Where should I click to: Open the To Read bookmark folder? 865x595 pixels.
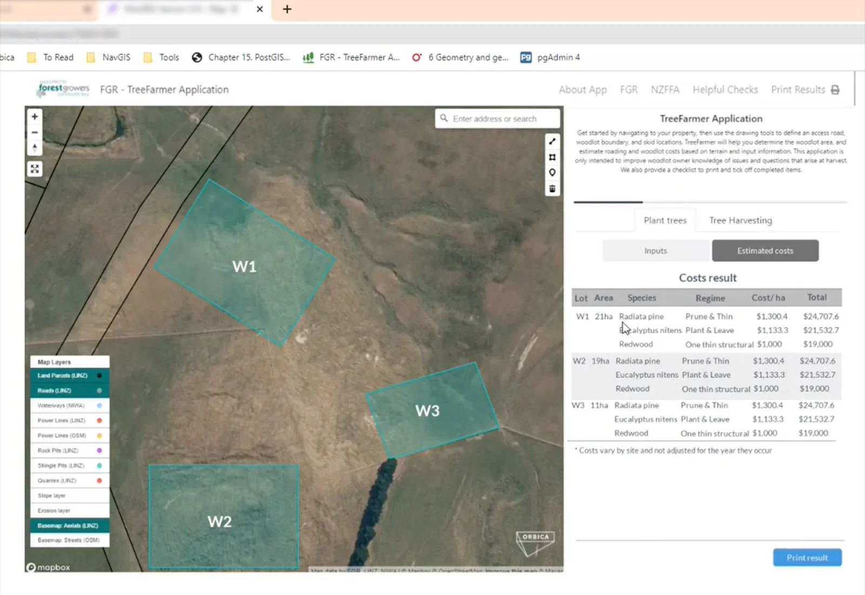pyautogui.click(x=50, y=57)
